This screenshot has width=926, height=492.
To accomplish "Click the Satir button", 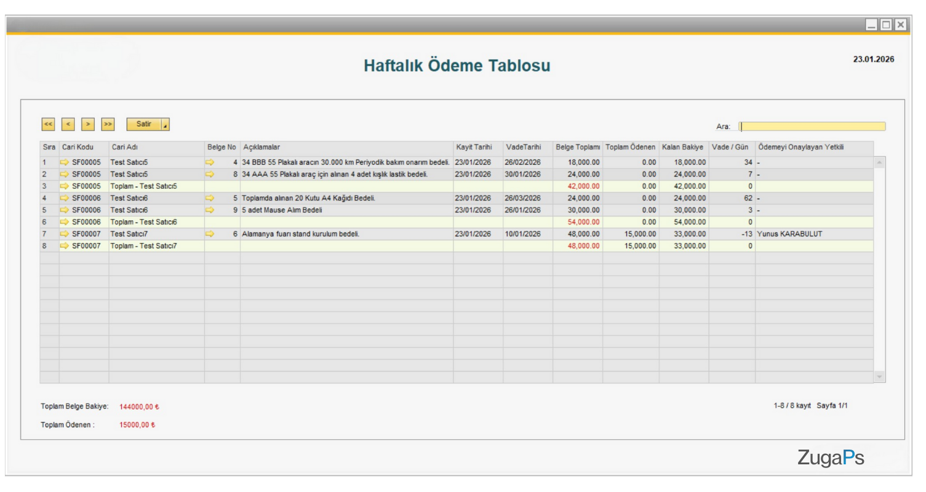I will (x=145, y=124).
